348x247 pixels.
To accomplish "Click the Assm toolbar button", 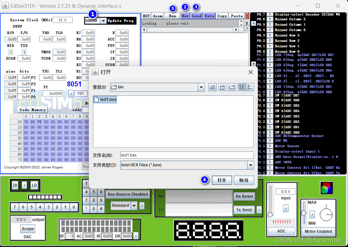I will pyautogui.click(x=157, y=16).
